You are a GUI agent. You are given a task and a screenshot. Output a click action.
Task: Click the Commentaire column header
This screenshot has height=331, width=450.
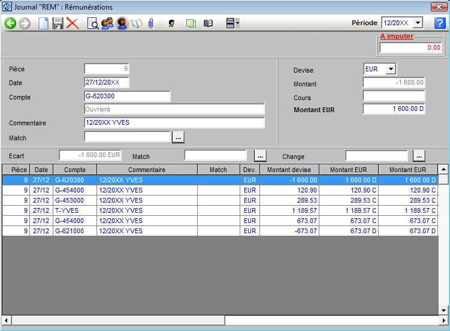[x=147, y=170]
